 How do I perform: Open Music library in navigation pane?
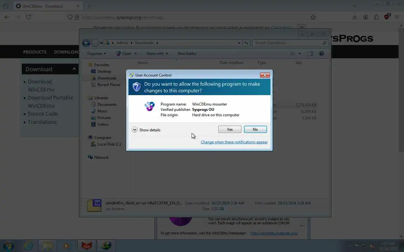(99, 111)
